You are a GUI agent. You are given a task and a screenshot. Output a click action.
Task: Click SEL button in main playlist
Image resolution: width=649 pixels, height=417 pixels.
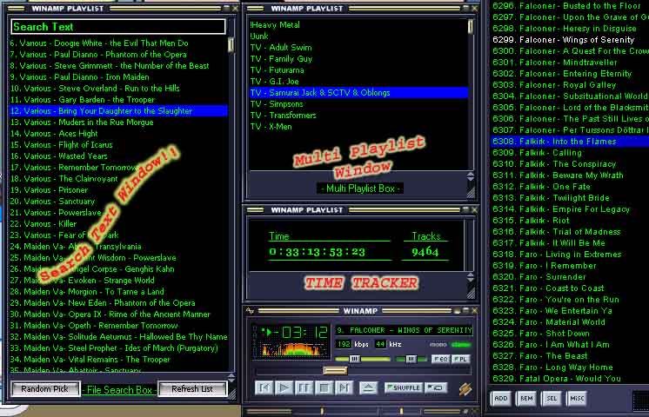tap(552, 399)
